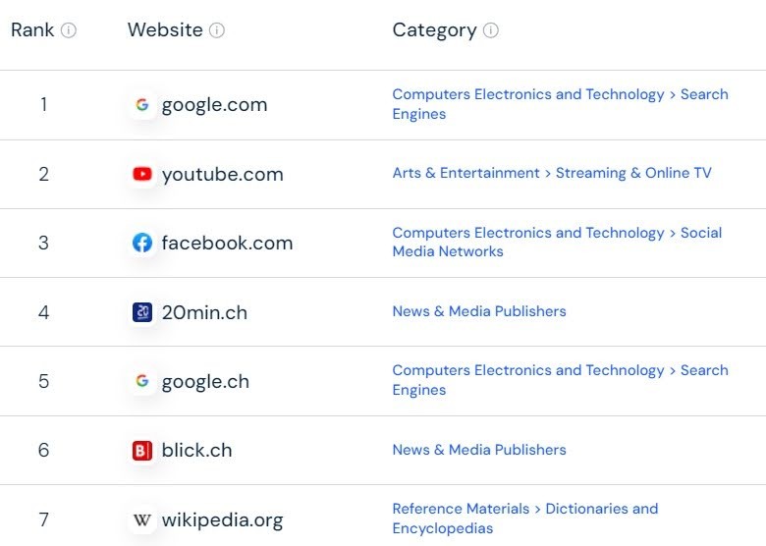This screenshot has height=546, width=766.
Task: Open the youtube.com website entry
Action: 222,175
